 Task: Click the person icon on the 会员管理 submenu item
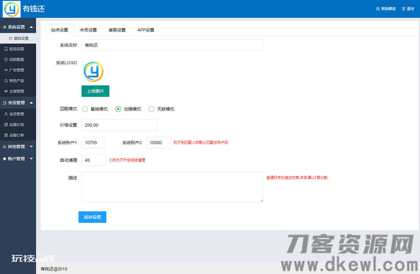point(6,114)
